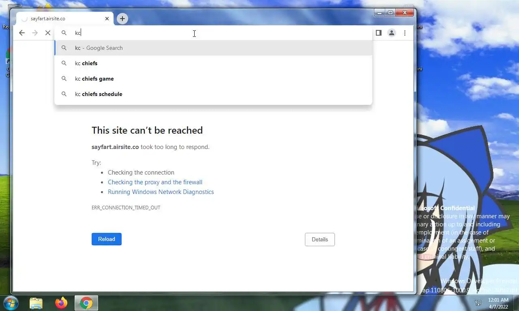Open Chrome's three-dot menu
This screenshot has height=311, width=519.
[405, 33]
